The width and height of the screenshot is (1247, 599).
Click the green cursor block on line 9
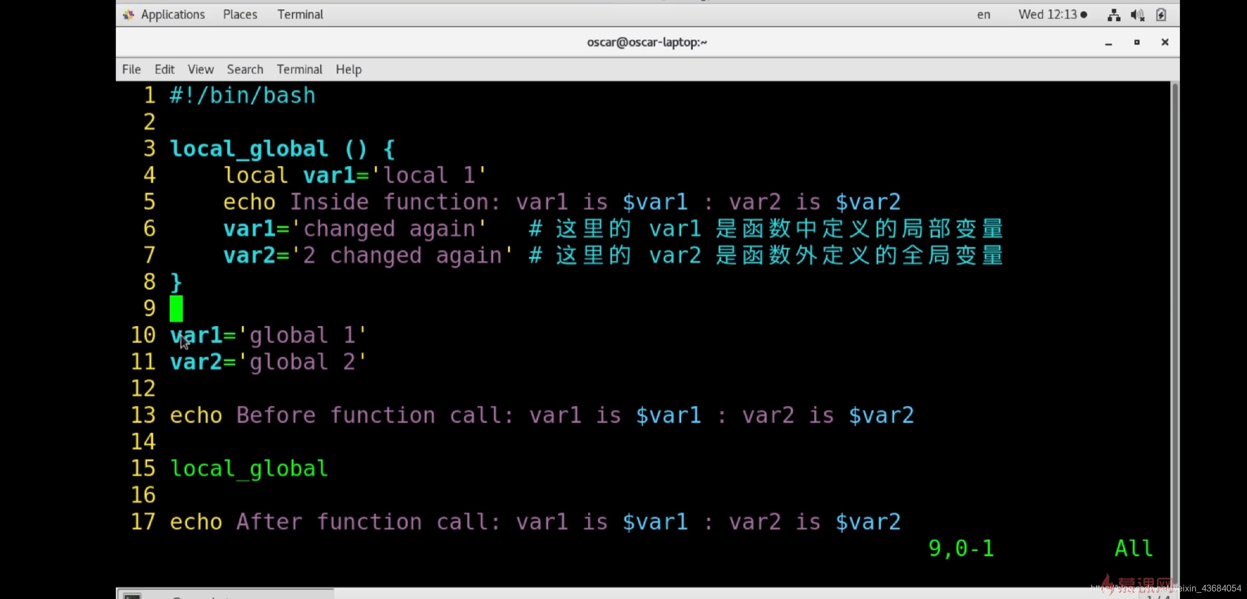pyautogui.click(x=176, y=308)
